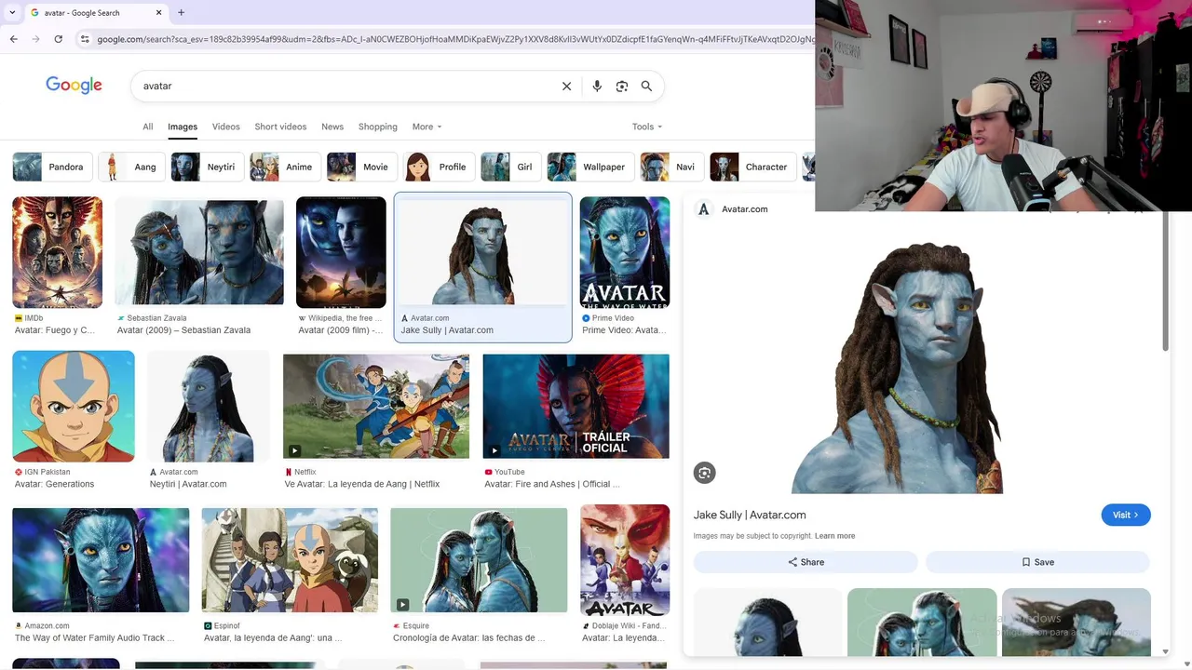The image size is (1192, 670).
Task: Reload the page in browser
Action: pyautogui.click(x=58, y=39)
